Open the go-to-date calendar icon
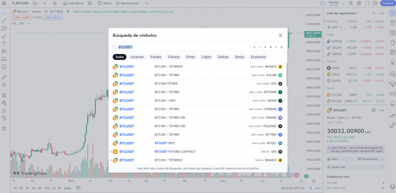 78,188
